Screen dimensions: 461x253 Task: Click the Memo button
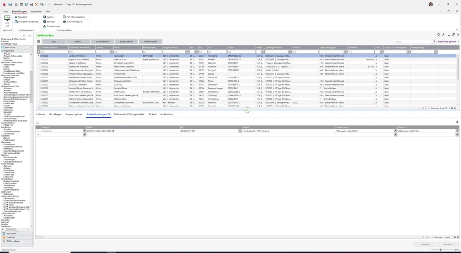78,41
